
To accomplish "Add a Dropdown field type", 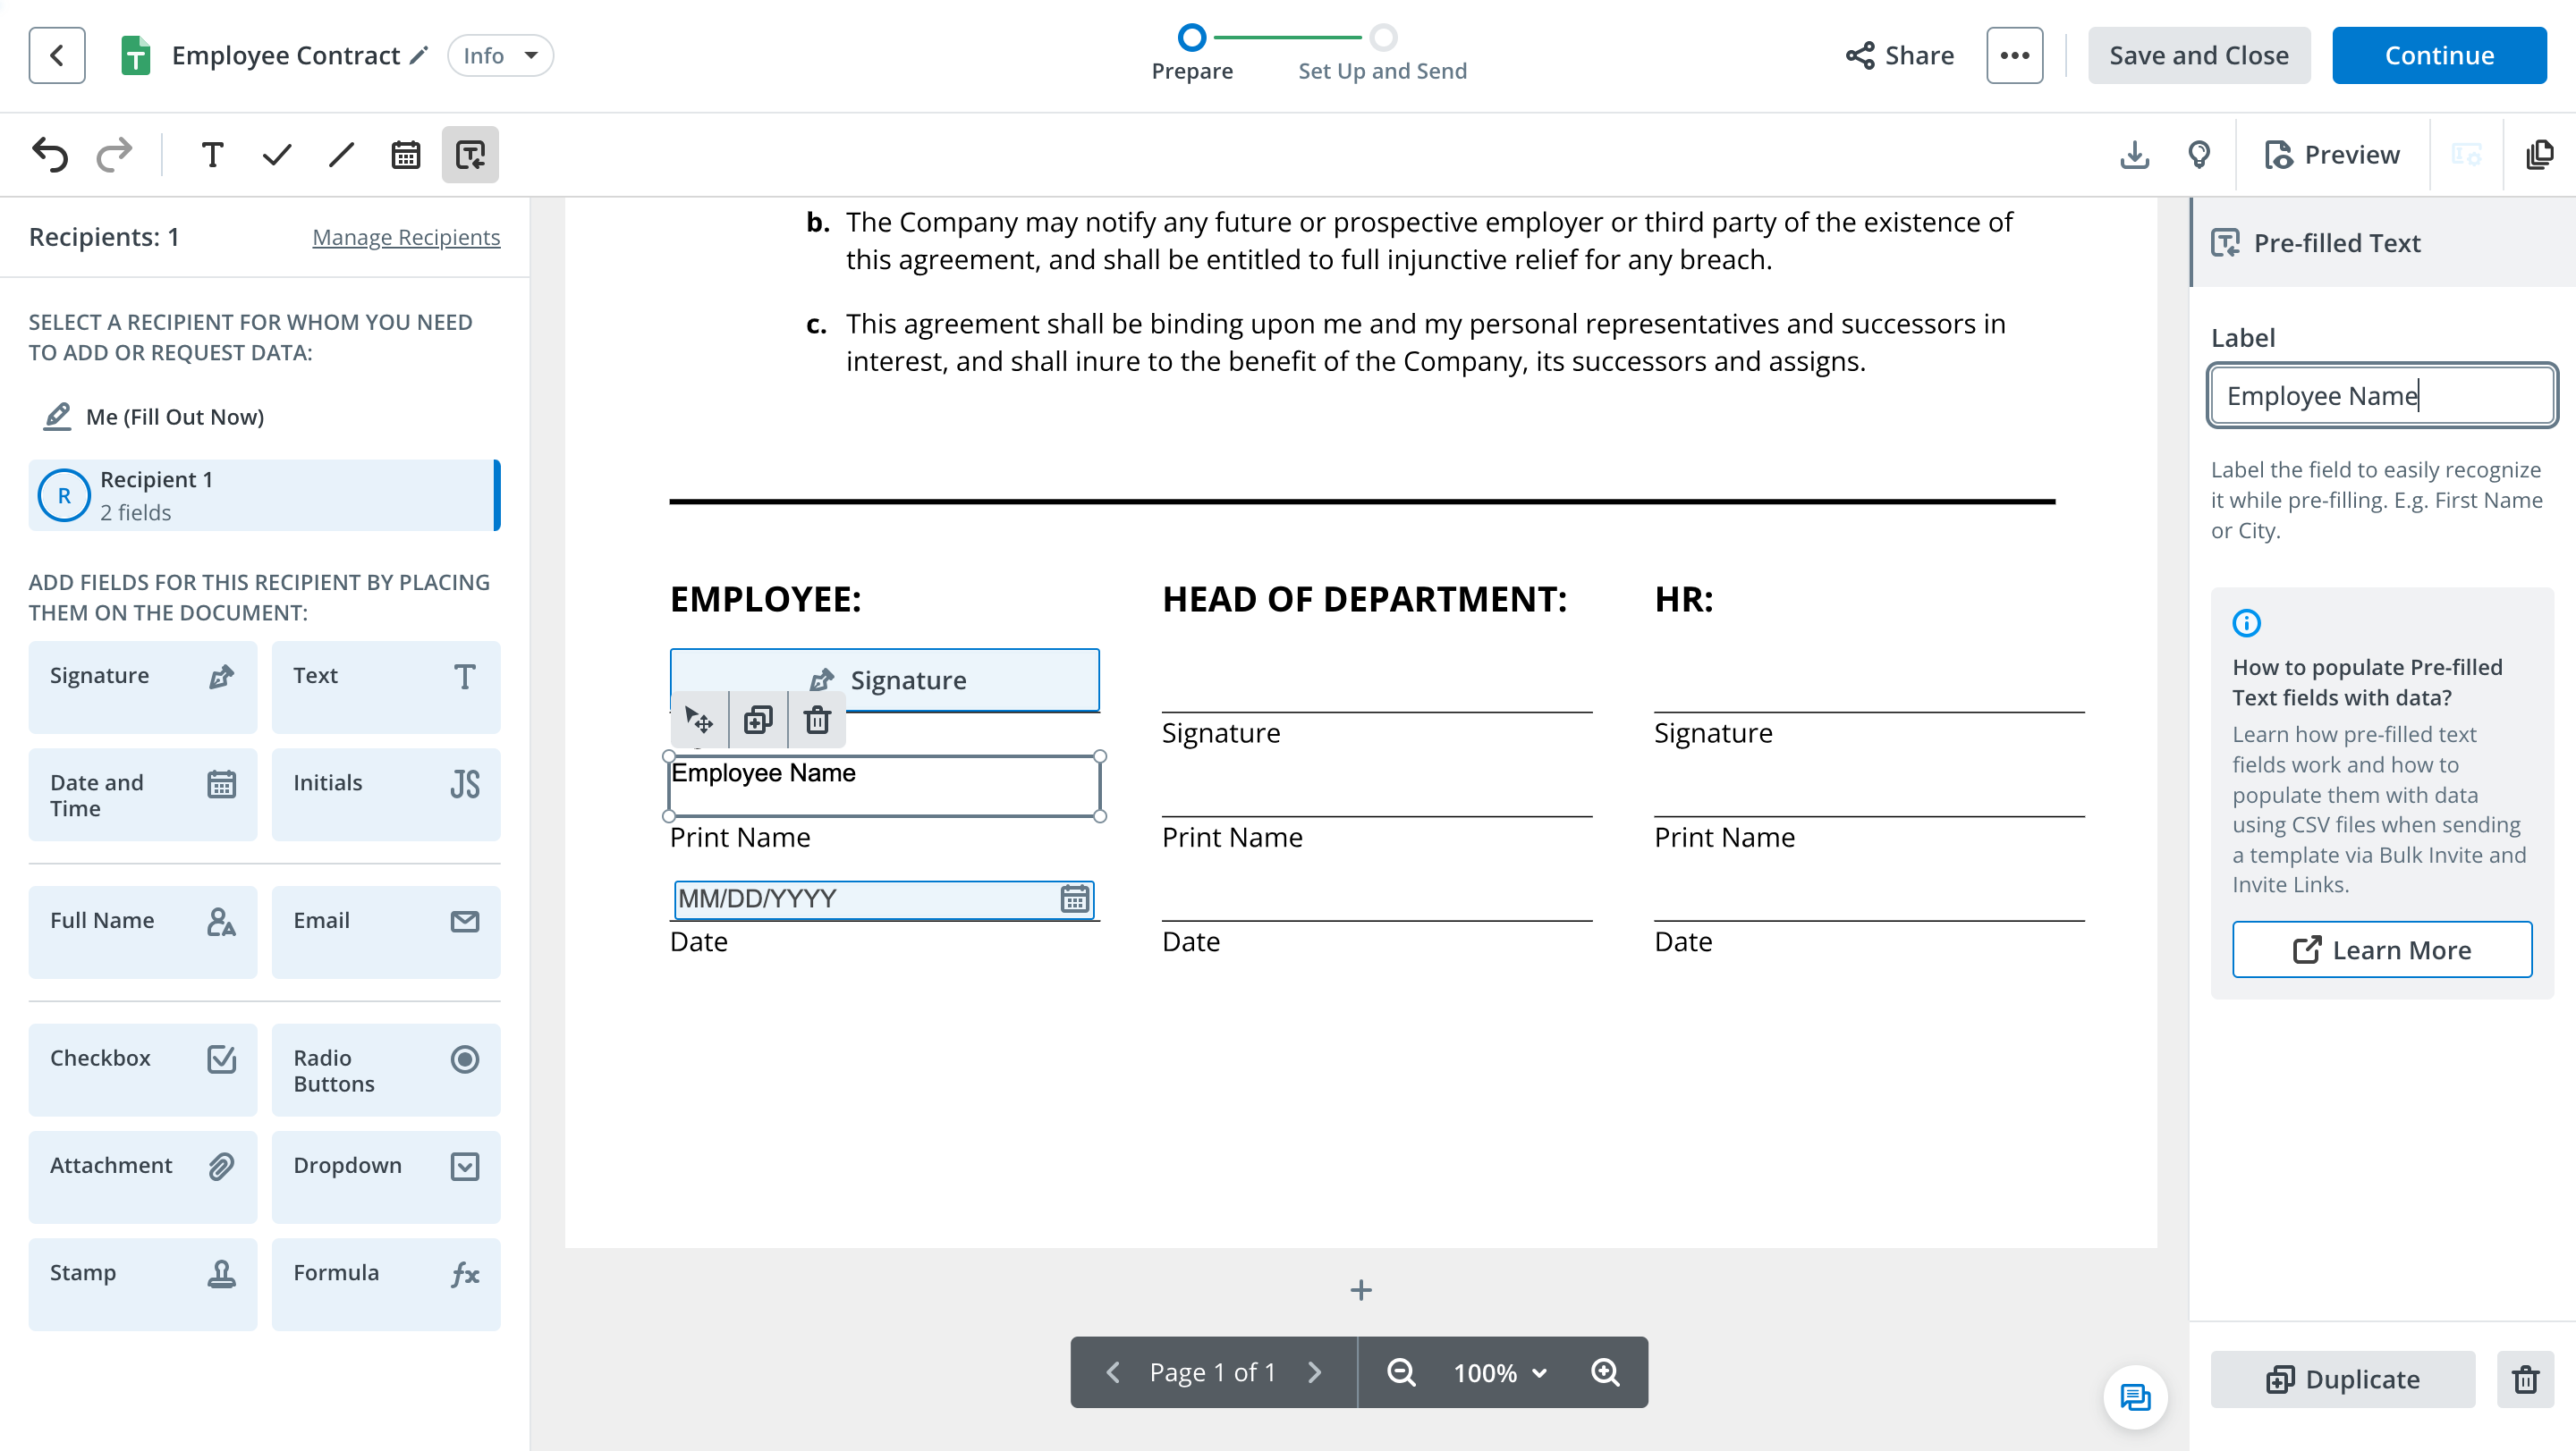I will 385,1177.
